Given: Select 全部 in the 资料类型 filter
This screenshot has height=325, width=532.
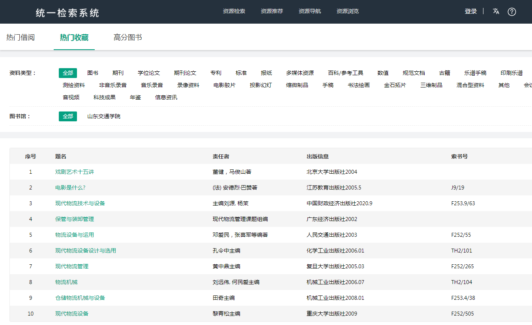Looking at the screenshot, I should [x=68, y=73].
